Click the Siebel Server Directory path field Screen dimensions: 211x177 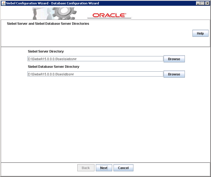tap(95, 59)
